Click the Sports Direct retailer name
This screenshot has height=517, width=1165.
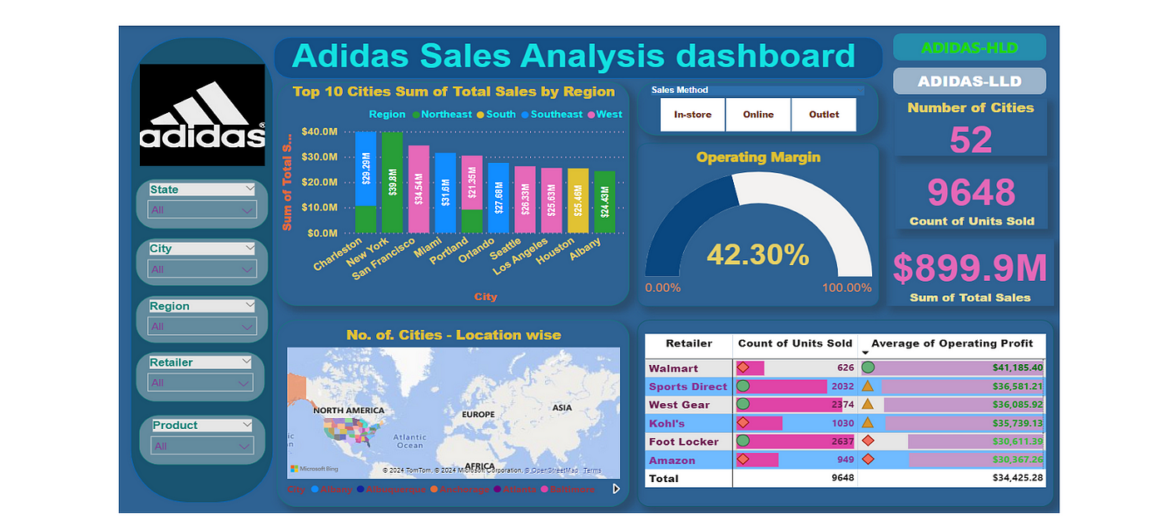(x=687, y=387)
